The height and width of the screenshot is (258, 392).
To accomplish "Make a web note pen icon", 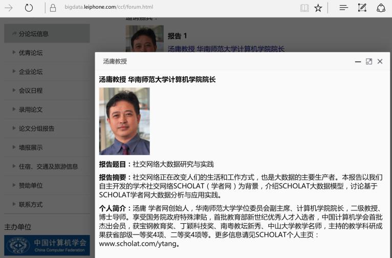I will point(362,8).
